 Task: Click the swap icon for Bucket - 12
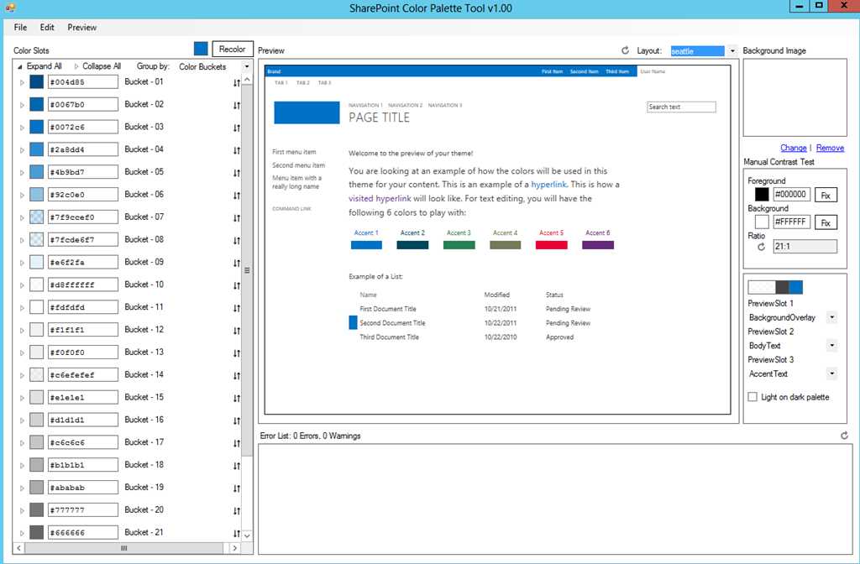(236, 331)
